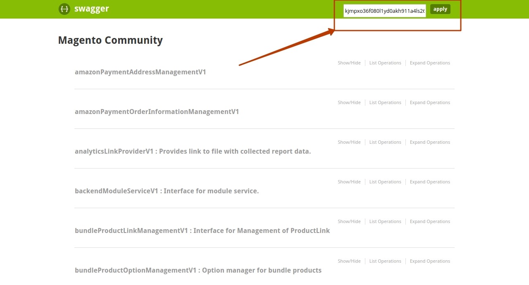Image resolution: width=529 pixels, height=285 pixels.
Task: Expand Operations for backendModuleServiceV1
Action: point(430,182)
